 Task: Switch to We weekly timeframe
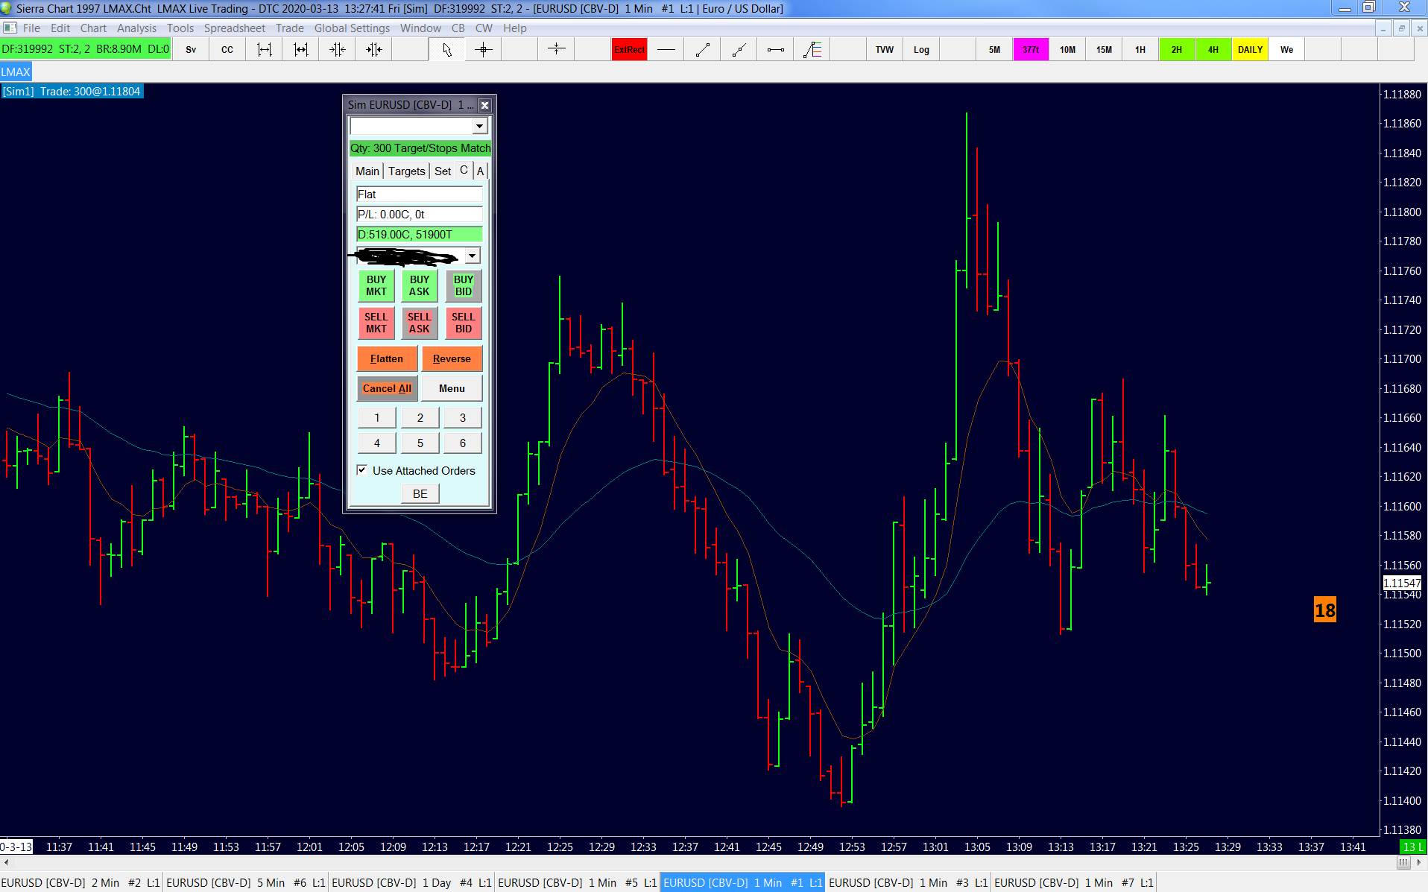point(1286,50)
